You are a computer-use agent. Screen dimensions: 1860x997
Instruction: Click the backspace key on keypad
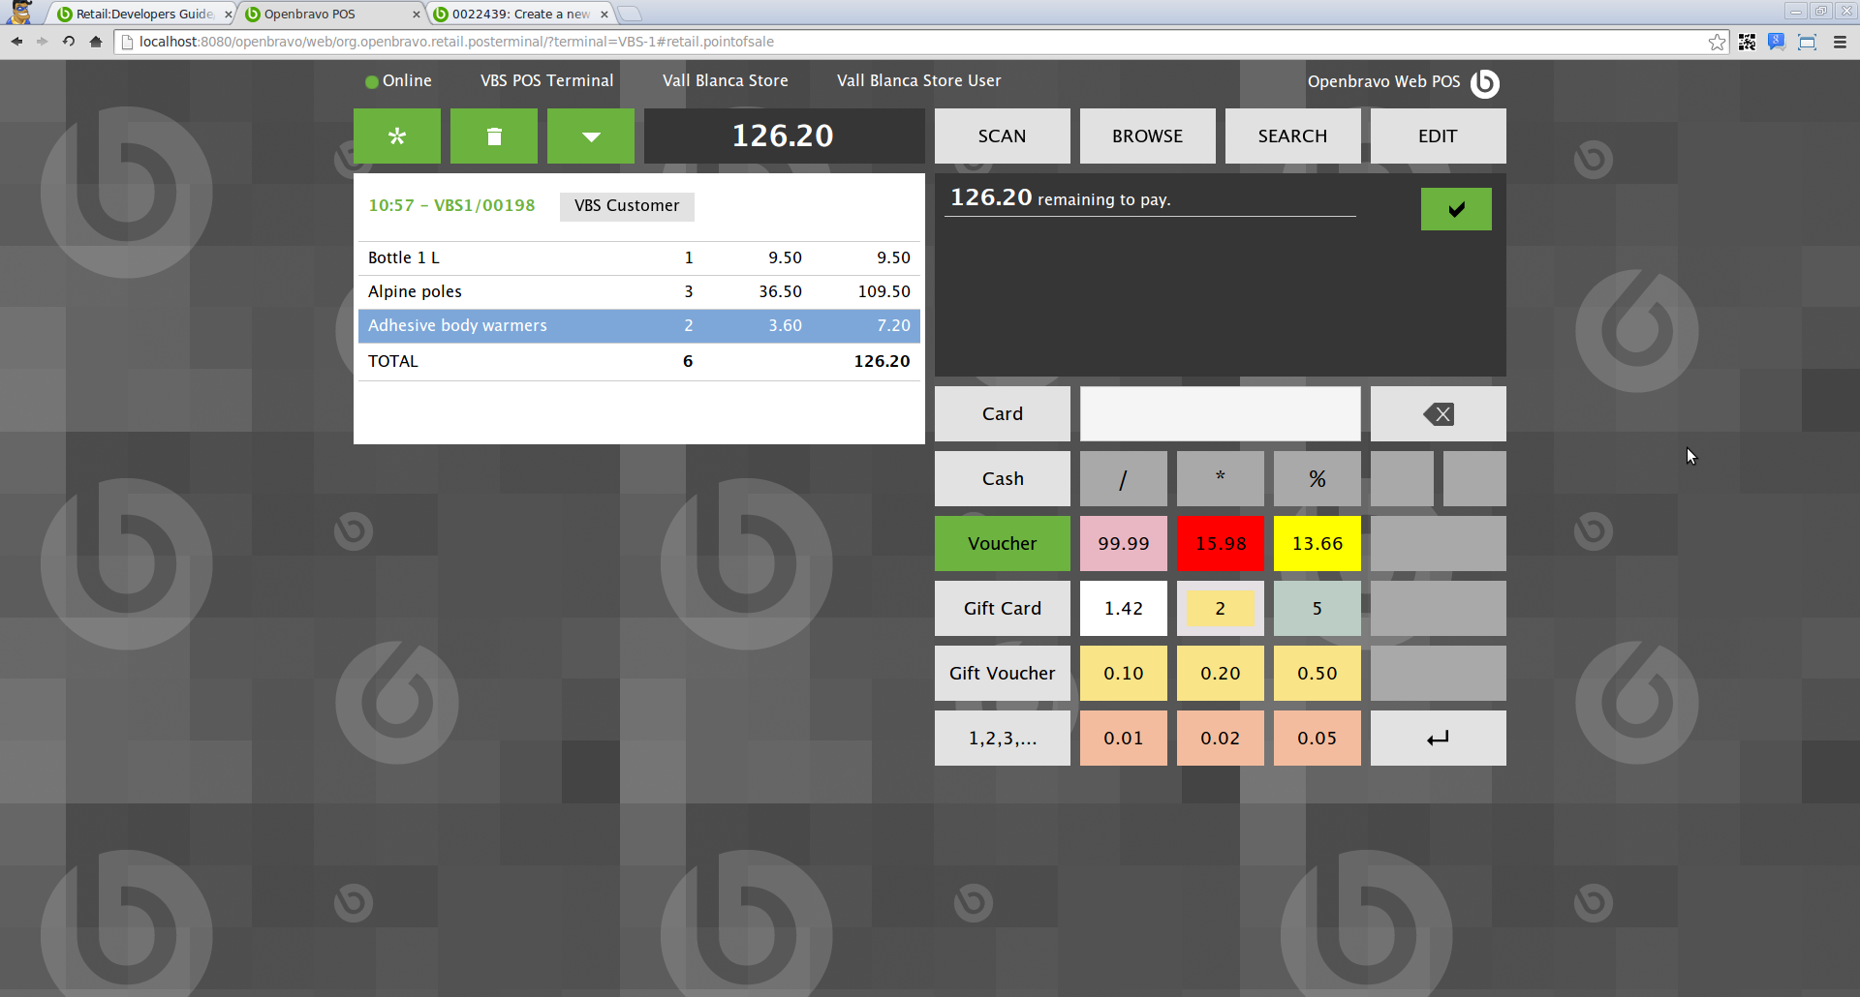1439,414
